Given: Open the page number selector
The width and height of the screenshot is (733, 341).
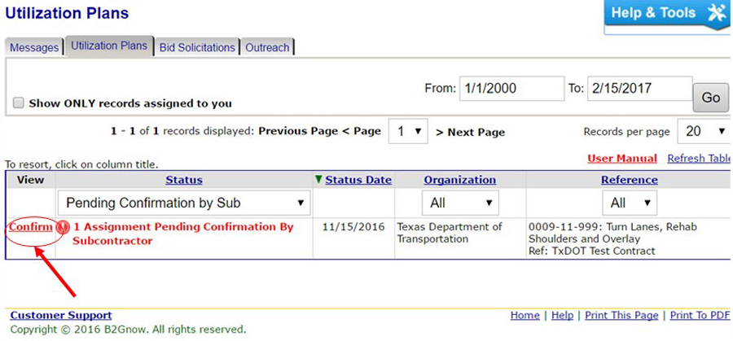Looking at the screenshot, I should [408, 131].
